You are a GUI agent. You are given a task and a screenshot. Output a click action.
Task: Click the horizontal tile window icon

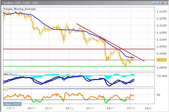coord(158,3)
